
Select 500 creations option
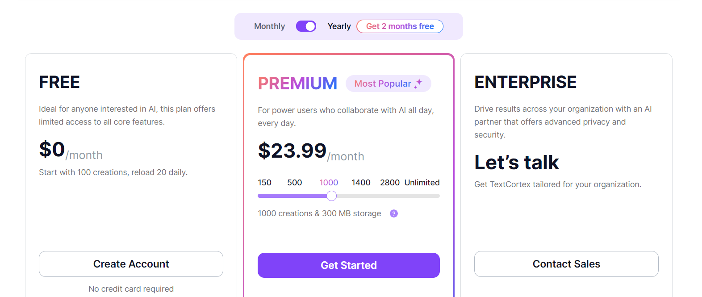coord(294,182)
